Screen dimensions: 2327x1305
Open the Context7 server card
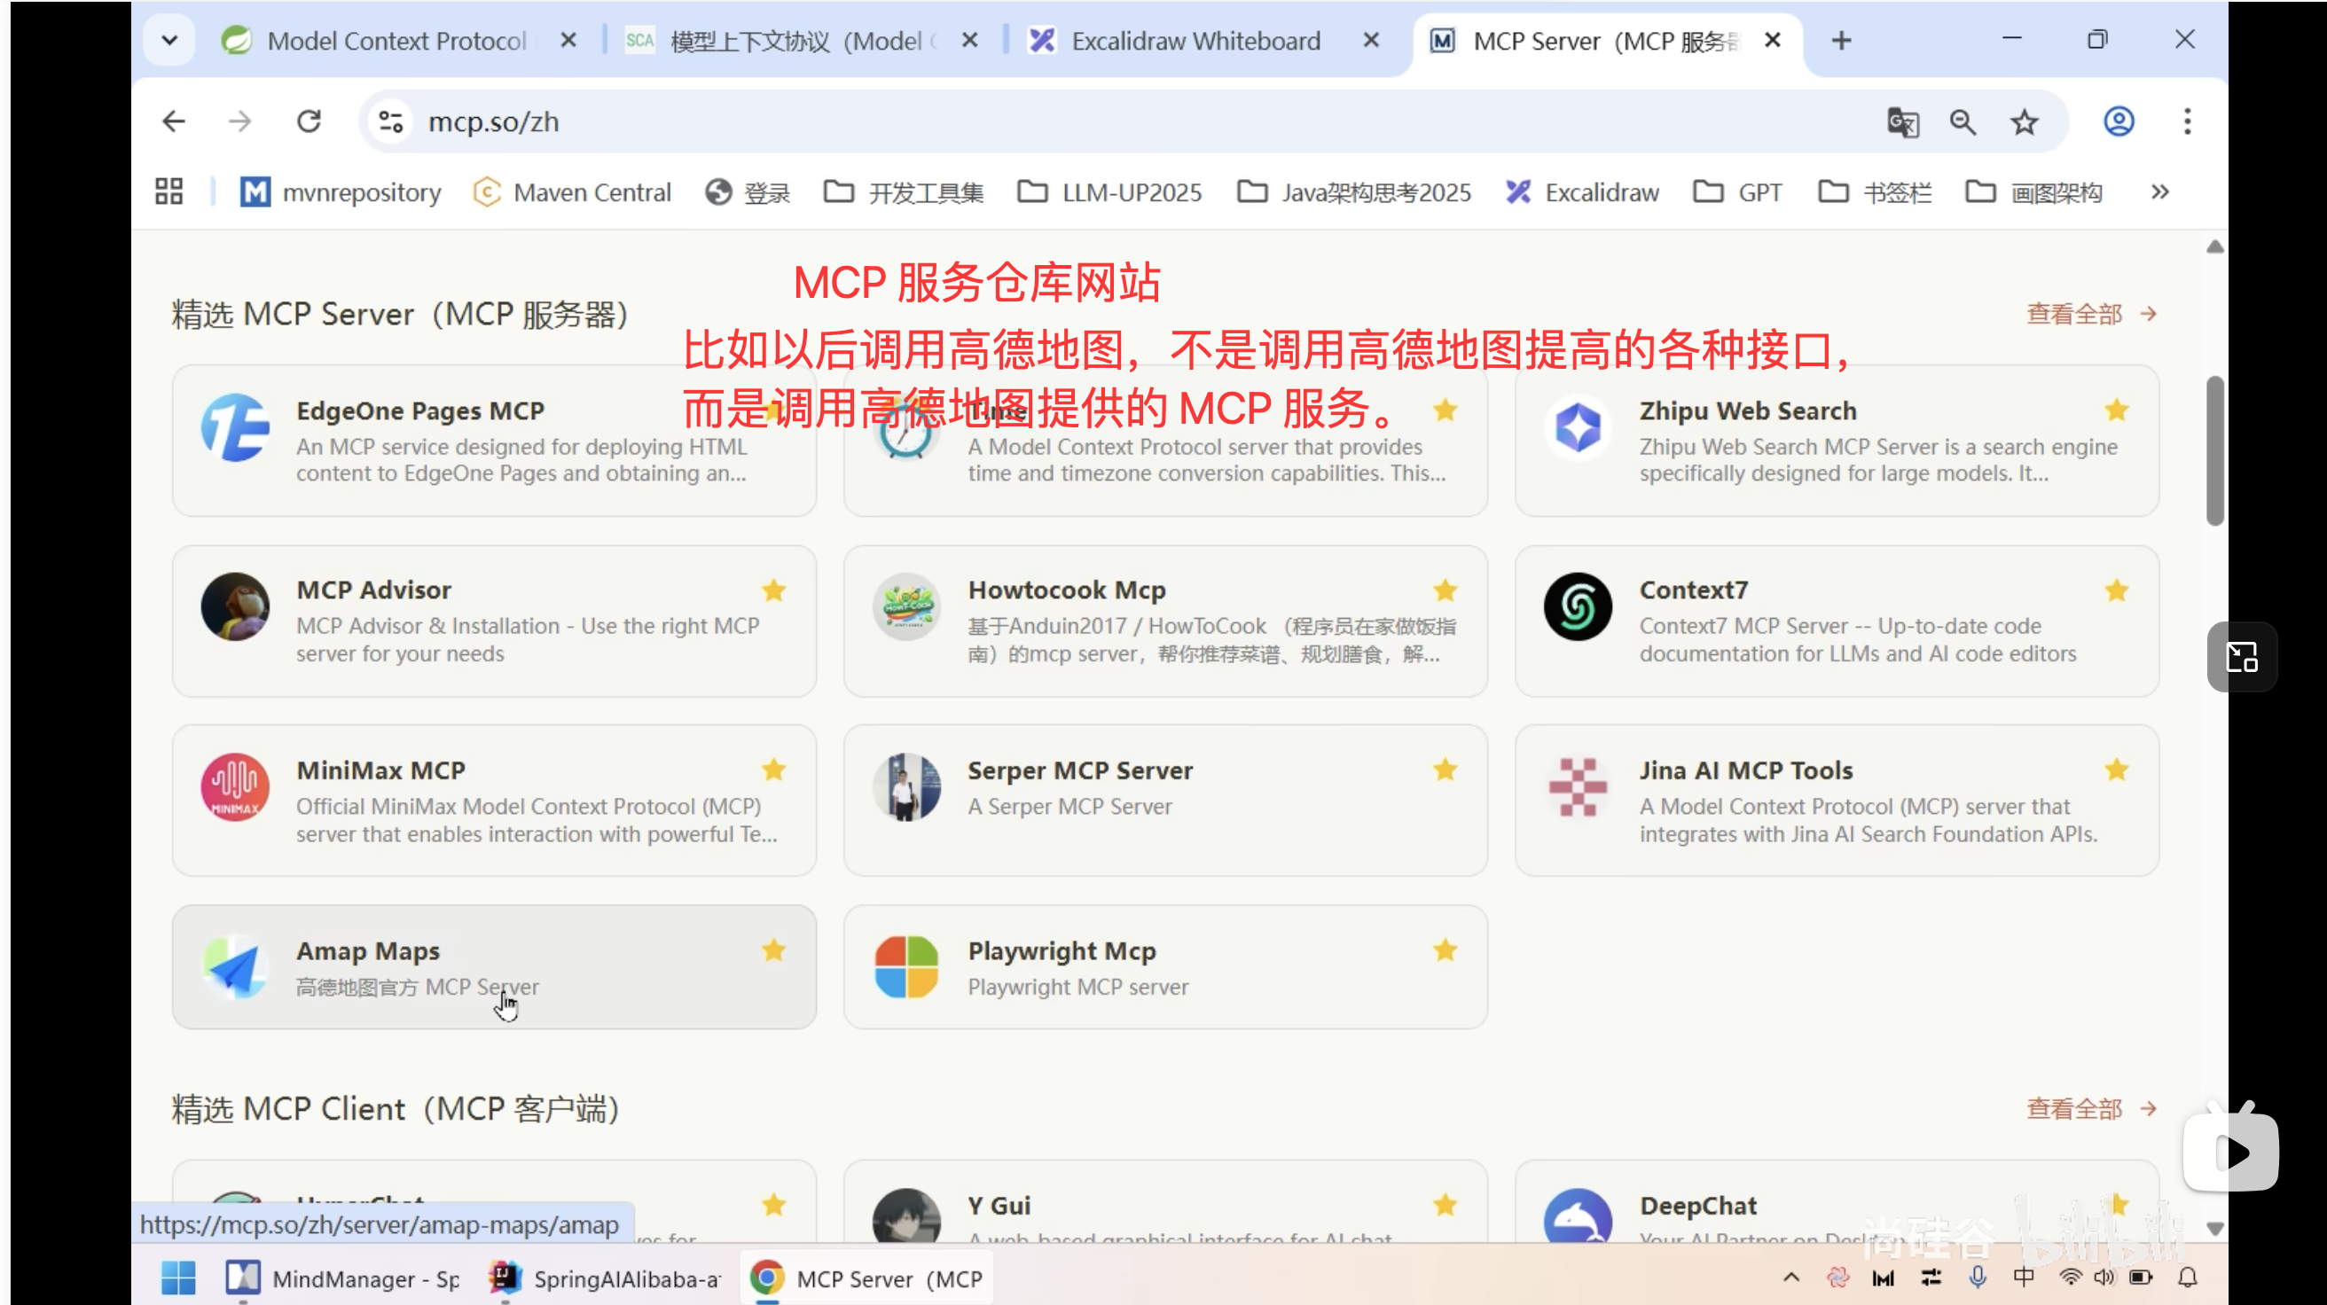click(x=1837, y=621)
